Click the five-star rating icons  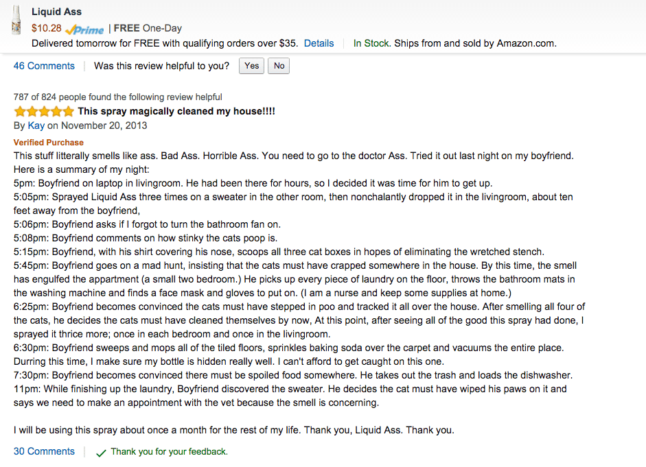pos(43,111)
